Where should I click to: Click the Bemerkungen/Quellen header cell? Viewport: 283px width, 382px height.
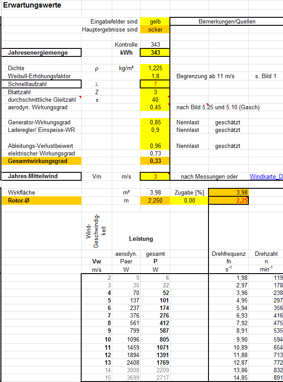coord(226,22)
